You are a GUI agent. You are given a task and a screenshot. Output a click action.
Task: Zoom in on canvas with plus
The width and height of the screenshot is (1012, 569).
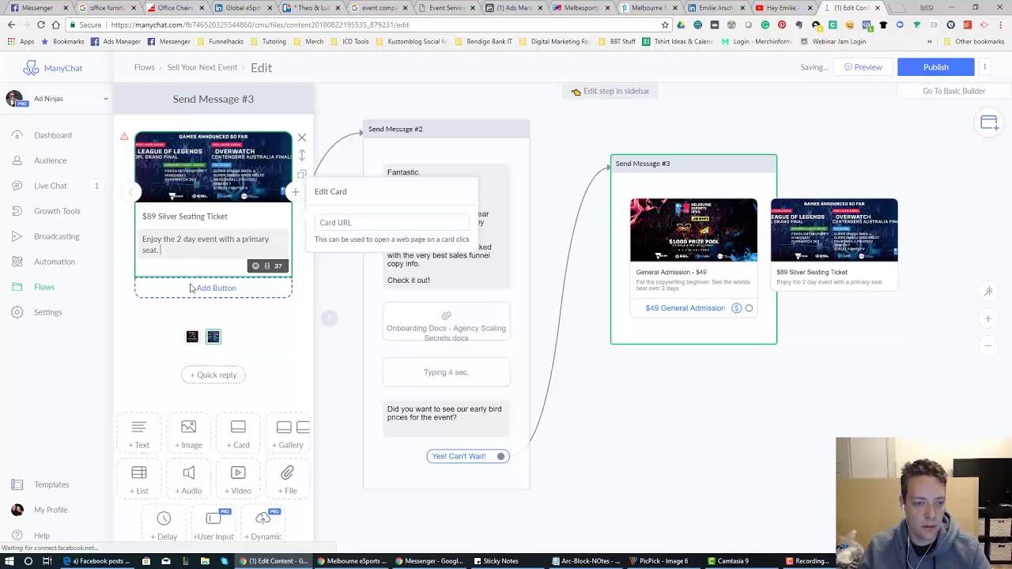point(988,318)
